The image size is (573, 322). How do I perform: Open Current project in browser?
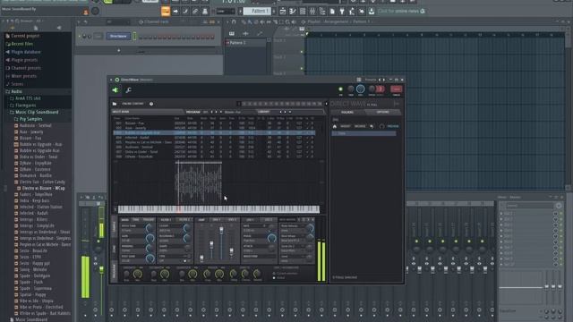tap(25, 36)
